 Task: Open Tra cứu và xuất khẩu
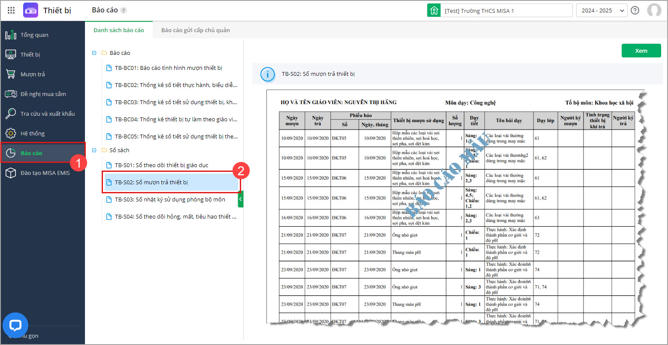[47, 114]
